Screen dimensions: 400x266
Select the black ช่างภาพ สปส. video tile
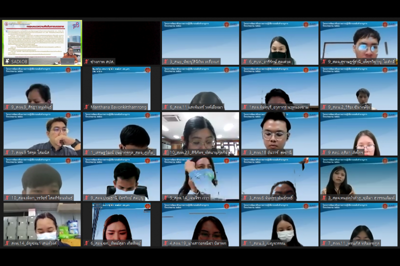click(121, 40)
